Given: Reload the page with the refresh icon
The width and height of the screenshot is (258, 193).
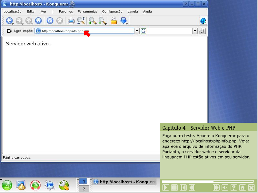Looking at the screenshot, I should 50,21.
